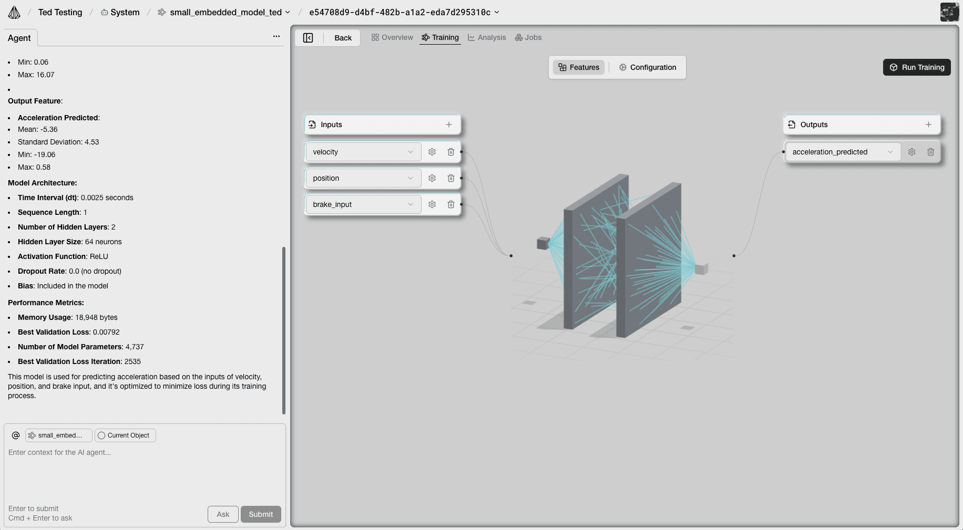Viewport: 963px width, 530px height.
Task: Click the sidebar collapse icon next to Back
Action: [308, 37]
